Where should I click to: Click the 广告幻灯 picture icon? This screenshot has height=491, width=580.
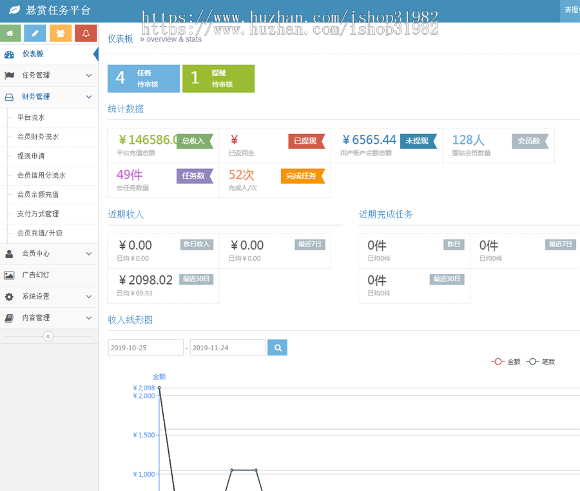coord(9,275)
